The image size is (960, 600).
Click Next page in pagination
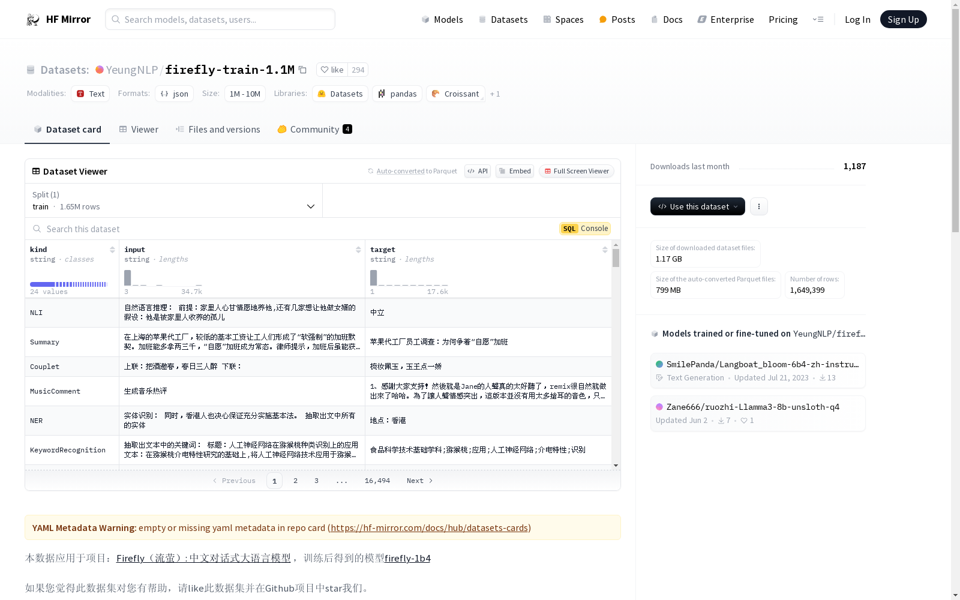coord(419,481)
